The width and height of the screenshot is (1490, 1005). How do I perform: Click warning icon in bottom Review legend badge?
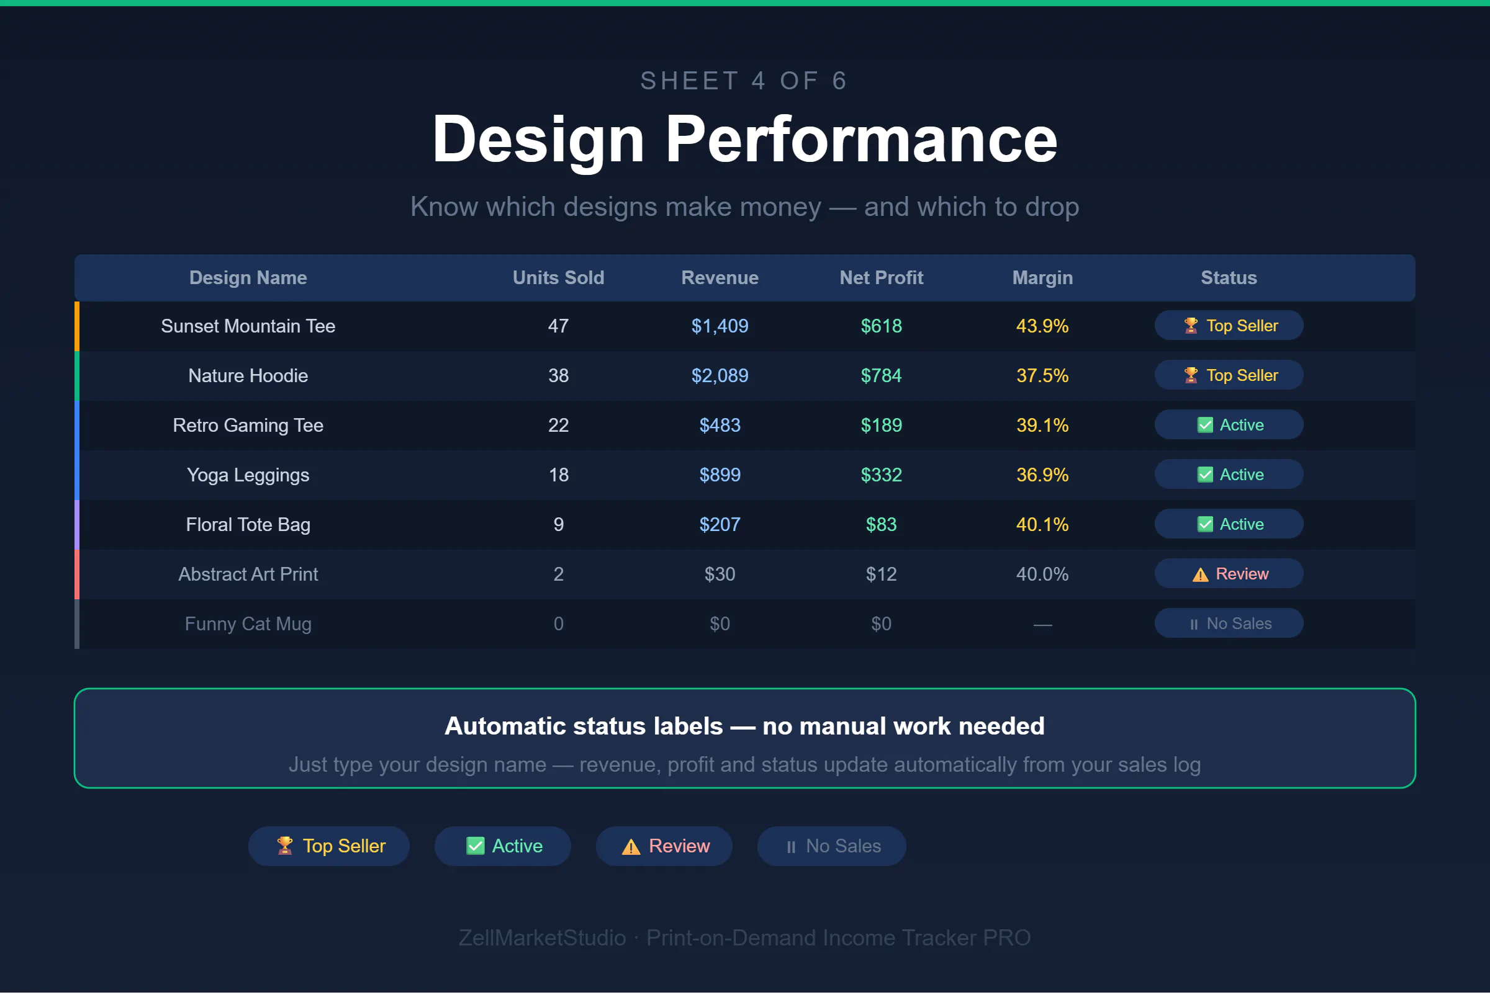coord(631,847)
